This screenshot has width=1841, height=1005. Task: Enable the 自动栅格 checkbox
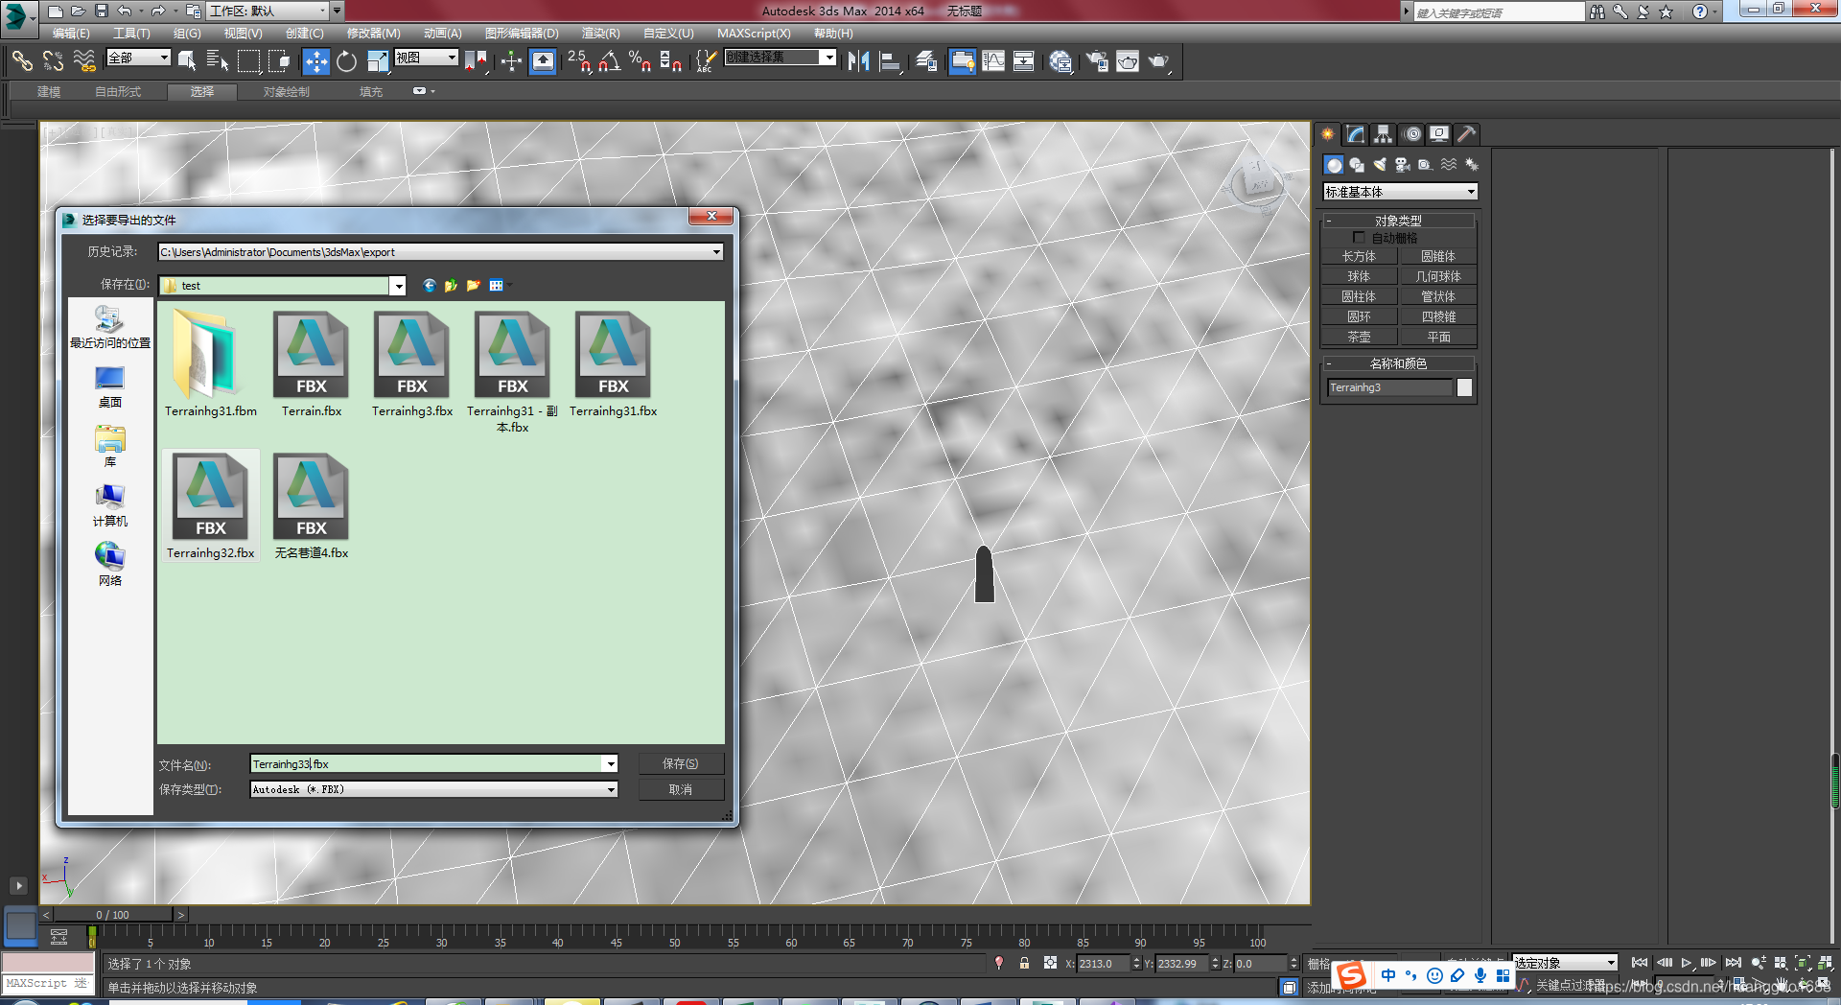1359,237
